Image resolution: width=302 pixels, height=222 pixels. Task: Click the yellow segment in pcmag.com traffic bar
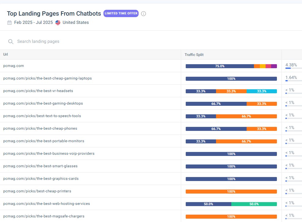pyautogui.click(x=263, y=66)
